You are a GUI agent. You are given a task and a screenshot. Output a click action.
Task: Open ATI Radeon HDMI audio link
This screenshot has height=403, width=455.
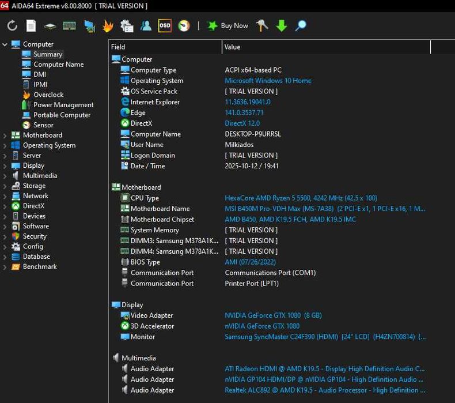pyautogui.click(x=325, y=369)
